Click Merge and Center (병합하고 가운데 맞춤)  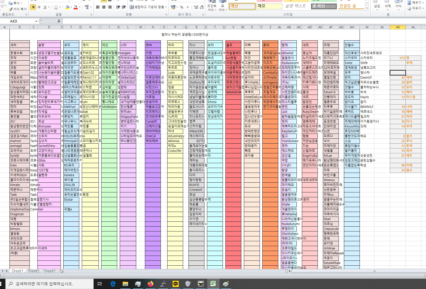click(x=146, y=7)
